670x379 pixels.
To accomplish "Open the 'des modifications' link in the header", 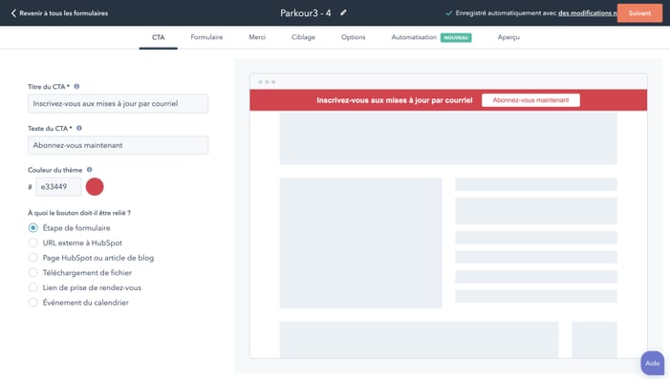I will (588, 13).
